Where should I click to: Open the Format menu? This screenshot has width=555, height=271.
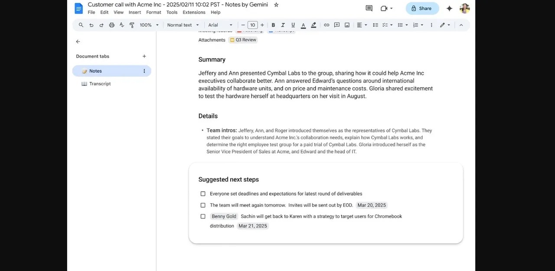tap(154, 13)
